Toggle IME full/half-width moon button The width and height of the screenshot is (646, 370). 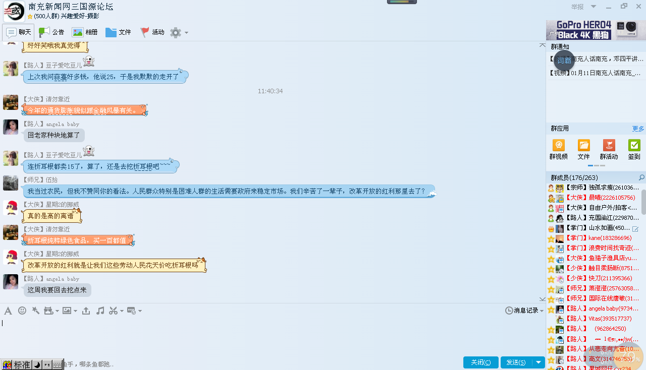(37, 365)
